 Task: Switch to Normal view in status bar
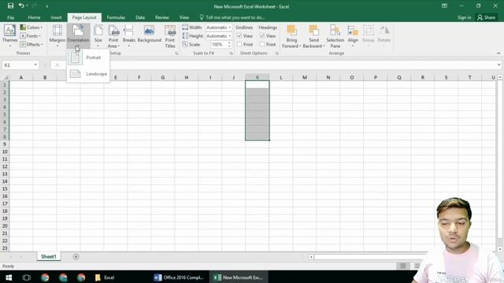point(403,266)
